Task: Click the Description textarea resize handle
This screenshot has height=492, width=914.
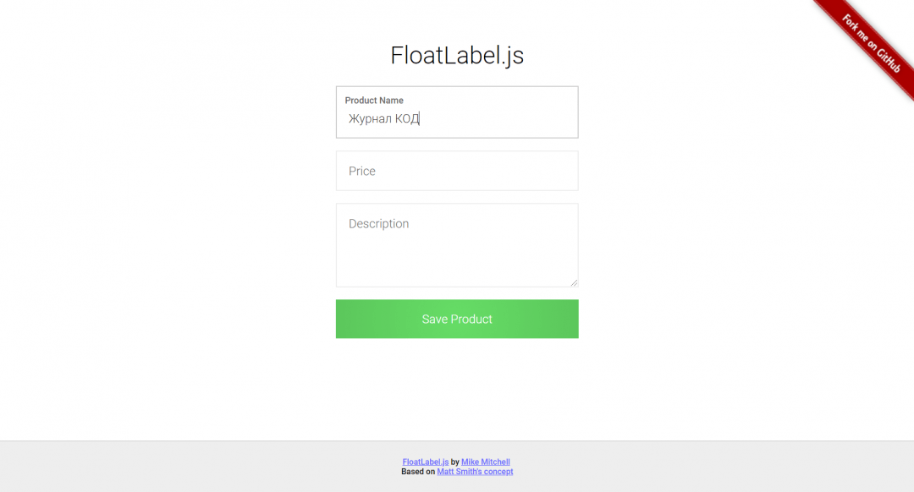Action: [x=574, y=282]
